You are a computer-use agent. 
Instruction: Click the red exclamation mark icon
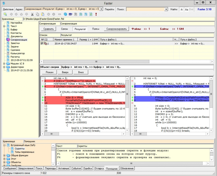[x=96, y=14]
